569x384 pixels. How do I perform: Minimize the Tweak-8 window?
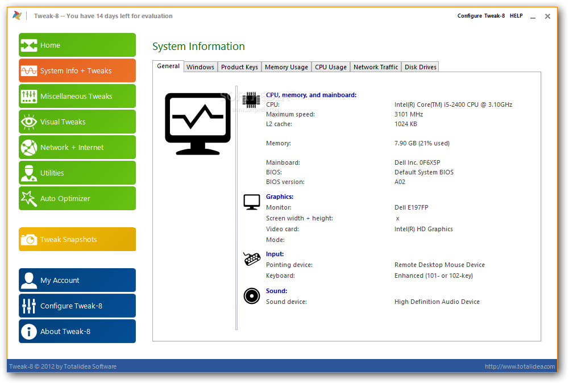tap(533, 16)
